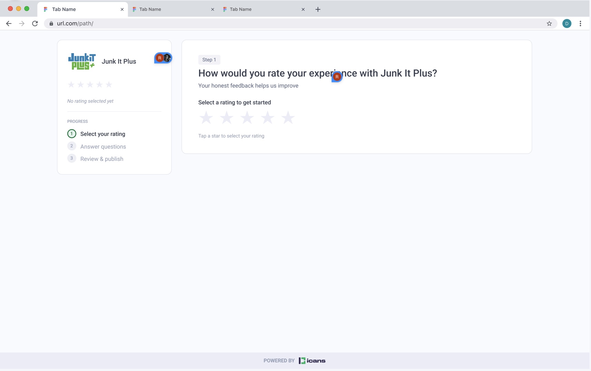Click the site lock icon
The height and width of the screenshot is (371, 591).
51,23
